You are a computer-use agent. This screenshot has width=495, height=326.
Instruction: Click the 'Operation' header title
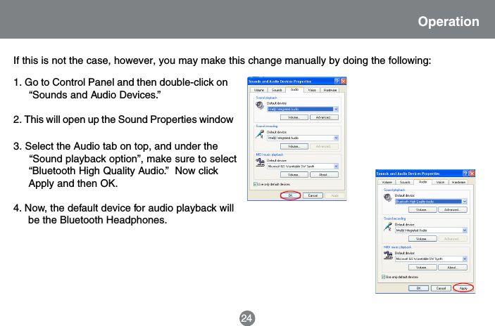pyautogui.click(x=449, y=21)
